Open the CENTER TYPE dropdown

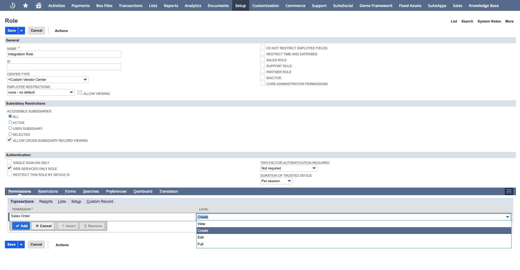pos(85,79)
